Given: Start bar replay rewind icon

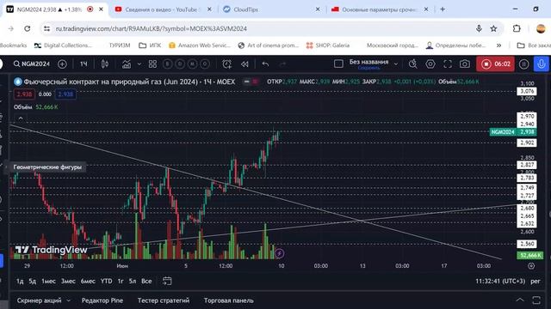Looking at the screenshot, I should [245, 64].
